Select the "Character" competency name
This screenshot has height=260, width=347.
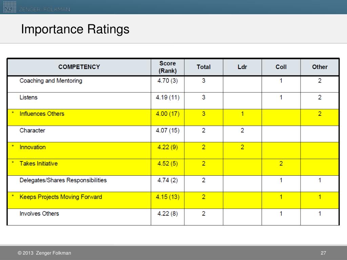32,130
